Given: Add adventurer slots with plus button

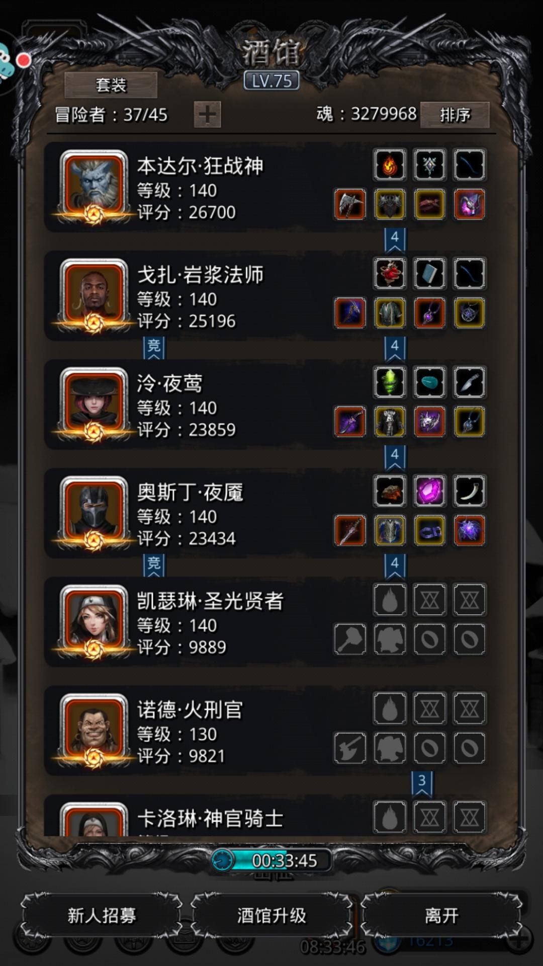Looking at the screenshot, I should pyautogui.click(x=207, y=114).
